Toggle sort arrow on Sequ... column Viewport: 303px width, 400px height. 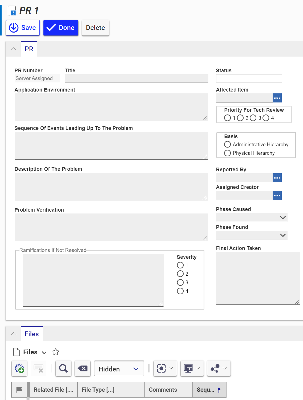[x=219, y=390]
